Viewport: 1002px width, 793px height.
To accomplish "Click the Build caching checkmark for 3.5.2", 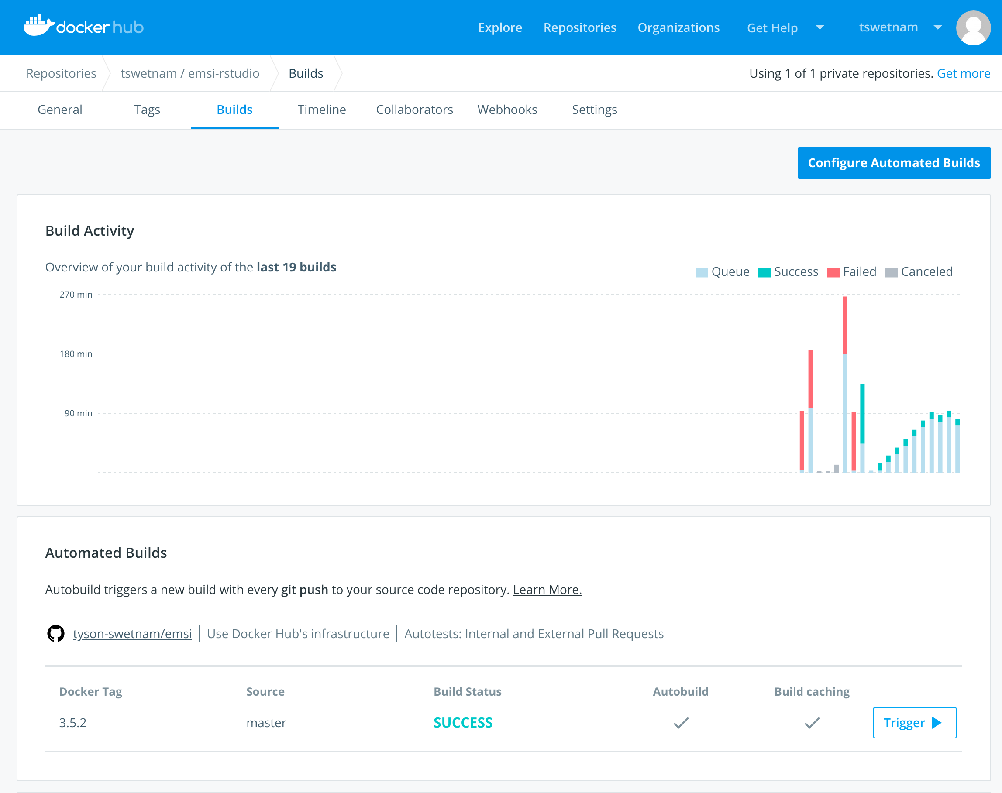I will [812, 722].
